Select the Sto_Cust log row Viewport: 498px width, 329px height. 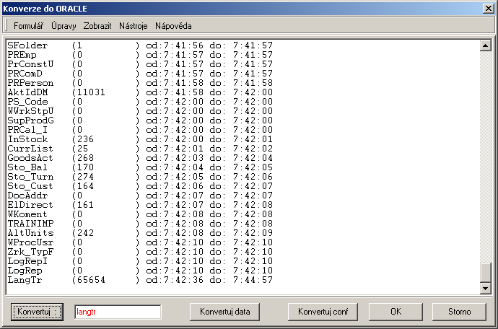tap(140, 186)
